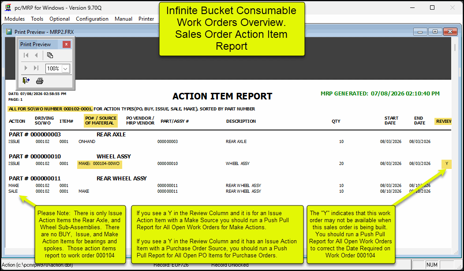Click the 'PO# / SOURCE OF MATERIAL' column header
This screenshot has height=271, width=464.
coord(101,121)
